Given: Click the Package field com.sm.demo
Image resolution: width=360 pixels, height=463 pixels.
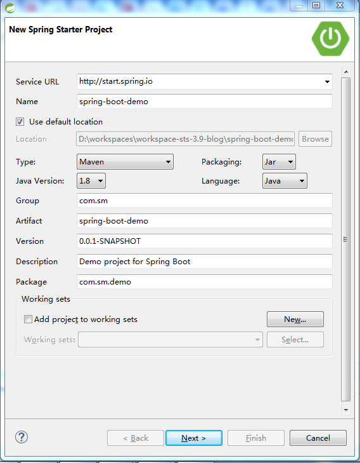Looking at the screenshot, I should [x=205, y=282].
